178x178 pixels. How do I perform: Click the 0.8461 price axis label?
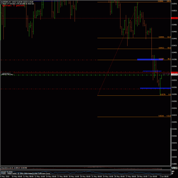(x=174, y=32)
